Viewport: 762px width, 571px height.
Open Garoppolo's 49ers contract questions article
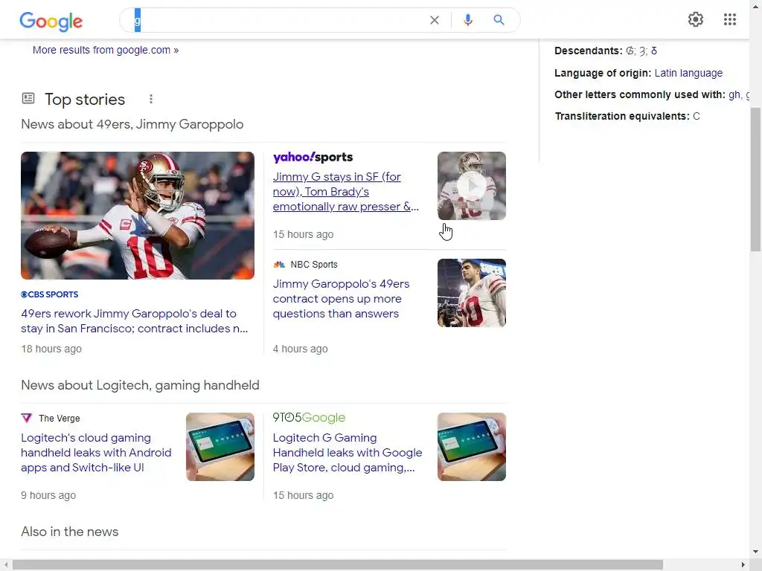341,299
